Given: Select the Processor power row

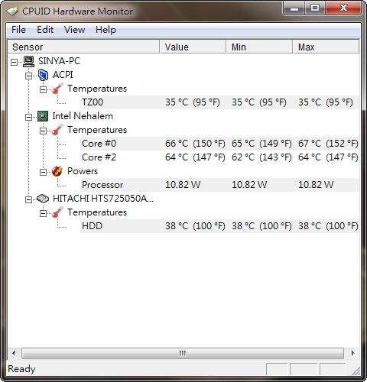Looking at the screenshot, I should point(219,185).
